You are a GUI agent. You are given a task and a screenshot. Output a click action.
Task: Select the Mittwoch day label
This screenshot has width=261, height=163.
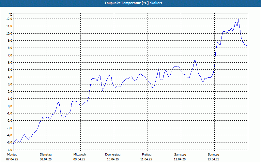80,155
